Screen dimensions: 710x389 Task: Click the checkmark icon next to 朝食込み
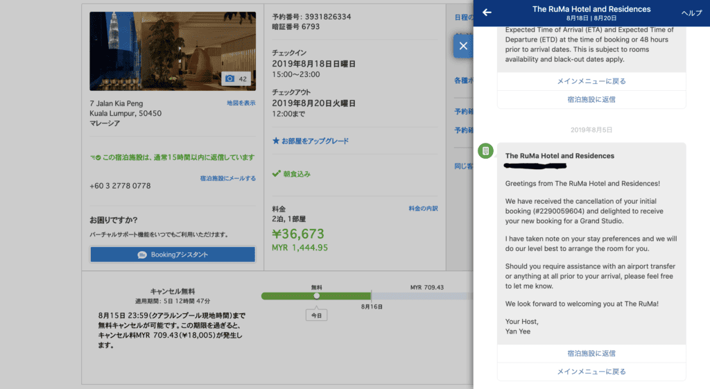pos(276,173)
